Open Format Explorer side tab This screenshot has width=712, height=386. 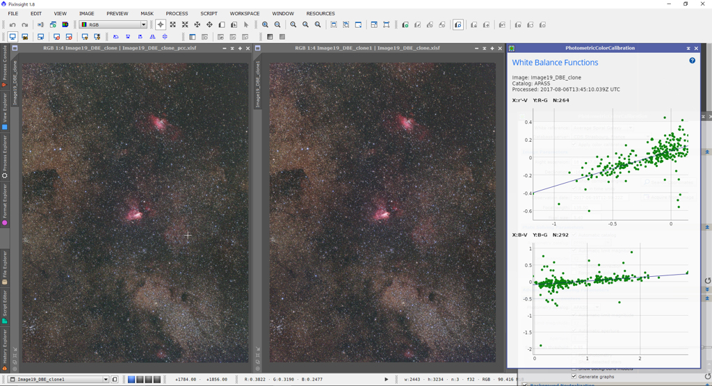coord(5,204)
